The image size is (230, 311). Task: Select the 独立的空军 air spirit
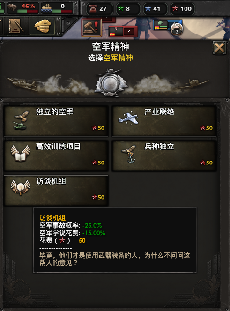pos(56,121)
